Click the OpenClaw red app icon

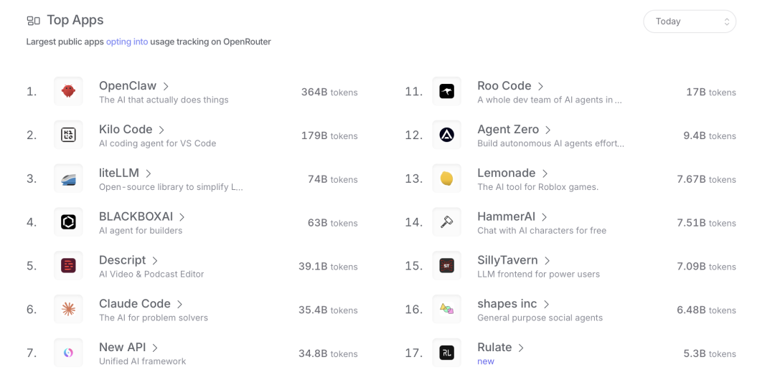(x=68, y=92)
